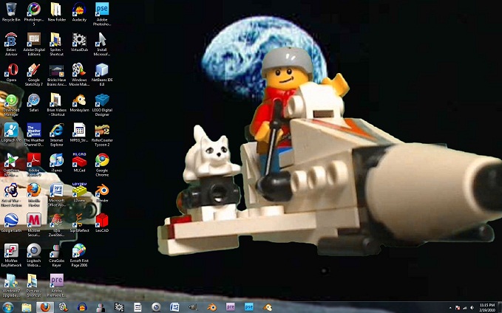Launch the Windows Movie Maker desktop shortcut

[79, 75]
